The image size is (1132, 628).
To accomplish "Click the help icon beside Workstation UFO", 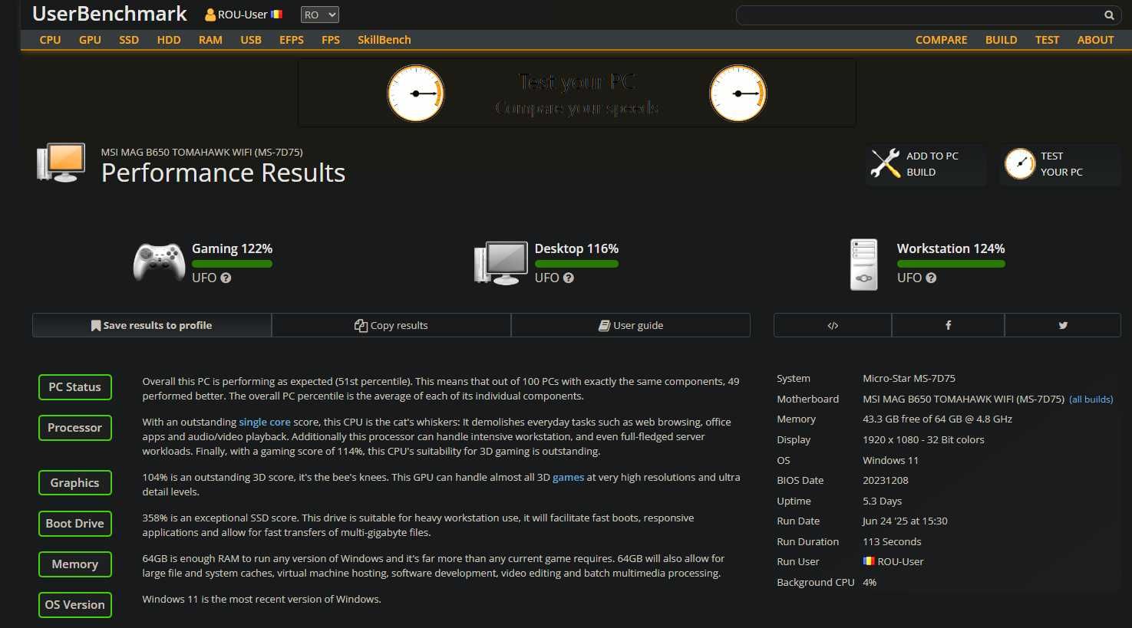I will 931,278.
